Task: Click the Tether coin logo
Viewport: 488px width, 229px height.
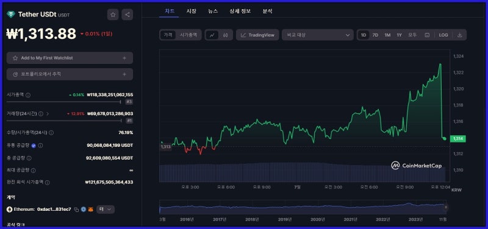Action: tap(11, 15)
